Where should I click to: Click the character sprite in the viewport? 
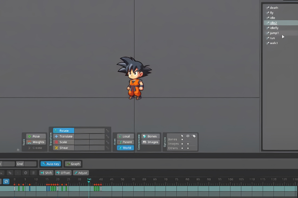coord(134,78)
